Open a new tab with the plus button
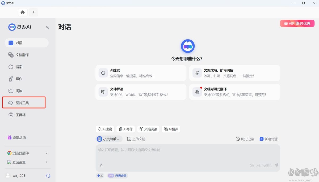This screenshot has height=182, width=319. [33, 12]
